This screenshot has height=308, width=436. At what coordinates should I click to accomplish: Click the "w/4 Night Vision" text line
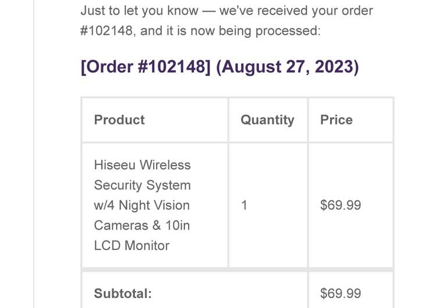141,205
